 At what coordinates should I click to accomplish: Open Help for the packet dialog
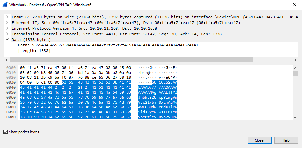[x=286, y=140]
